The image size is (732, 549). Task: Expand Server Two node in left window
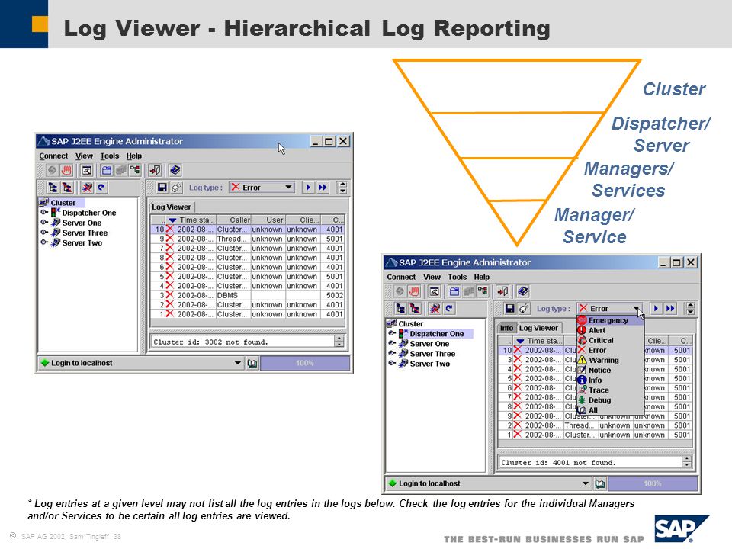click(44, 242)
